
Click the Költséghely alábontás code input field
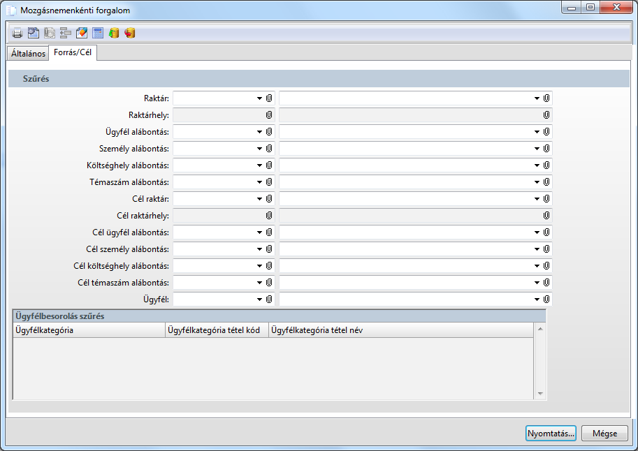[214, 165]
